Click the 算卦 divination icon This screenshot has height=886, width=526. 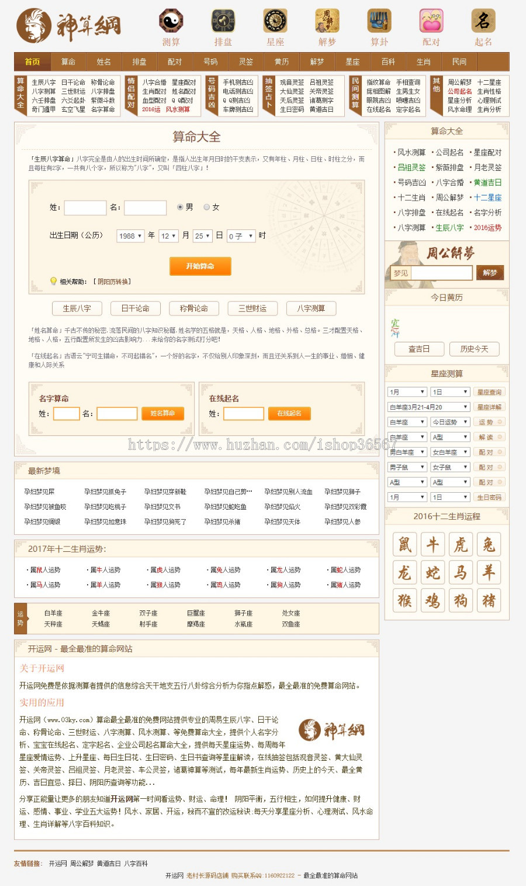click(x=379, y=21)
